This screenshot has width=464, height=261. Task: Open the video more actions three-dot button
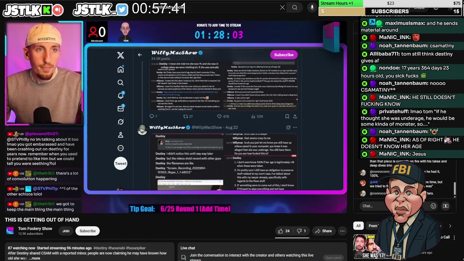pyautogui.click(x=342, y=231)
